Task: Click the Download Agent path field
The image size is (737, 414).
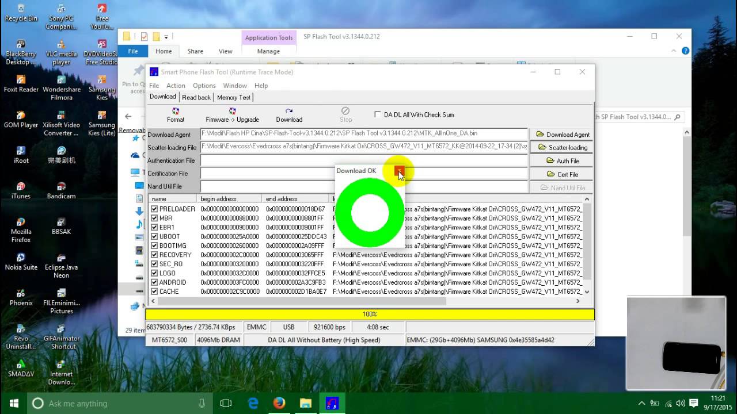Action: (364, 133)
